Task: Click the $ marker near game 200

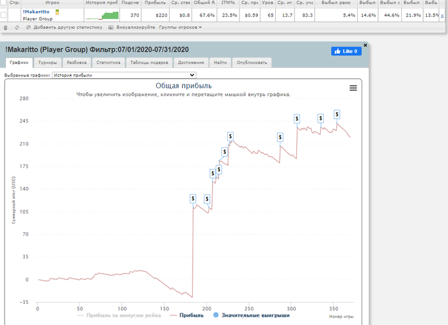Action: pos(207,199)
